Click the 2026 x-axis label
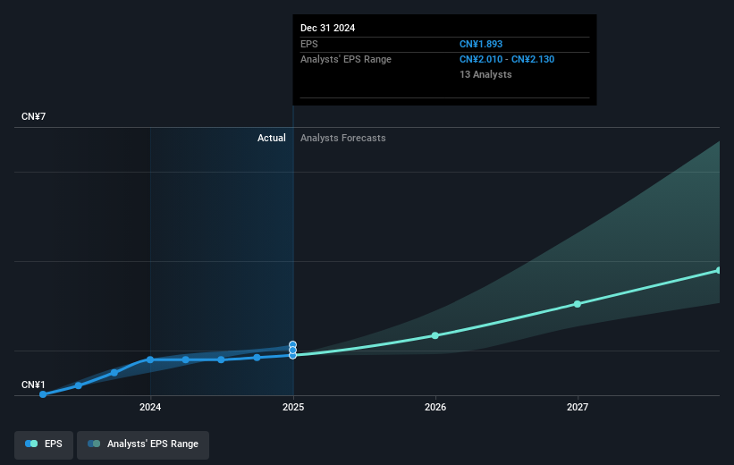734x465 pixels. coord(435,408)
